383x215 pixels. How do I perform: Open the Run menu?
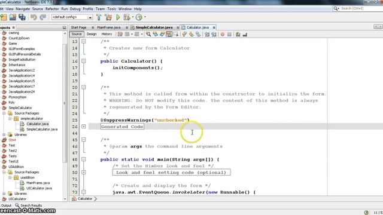click(x=65, y=9)
